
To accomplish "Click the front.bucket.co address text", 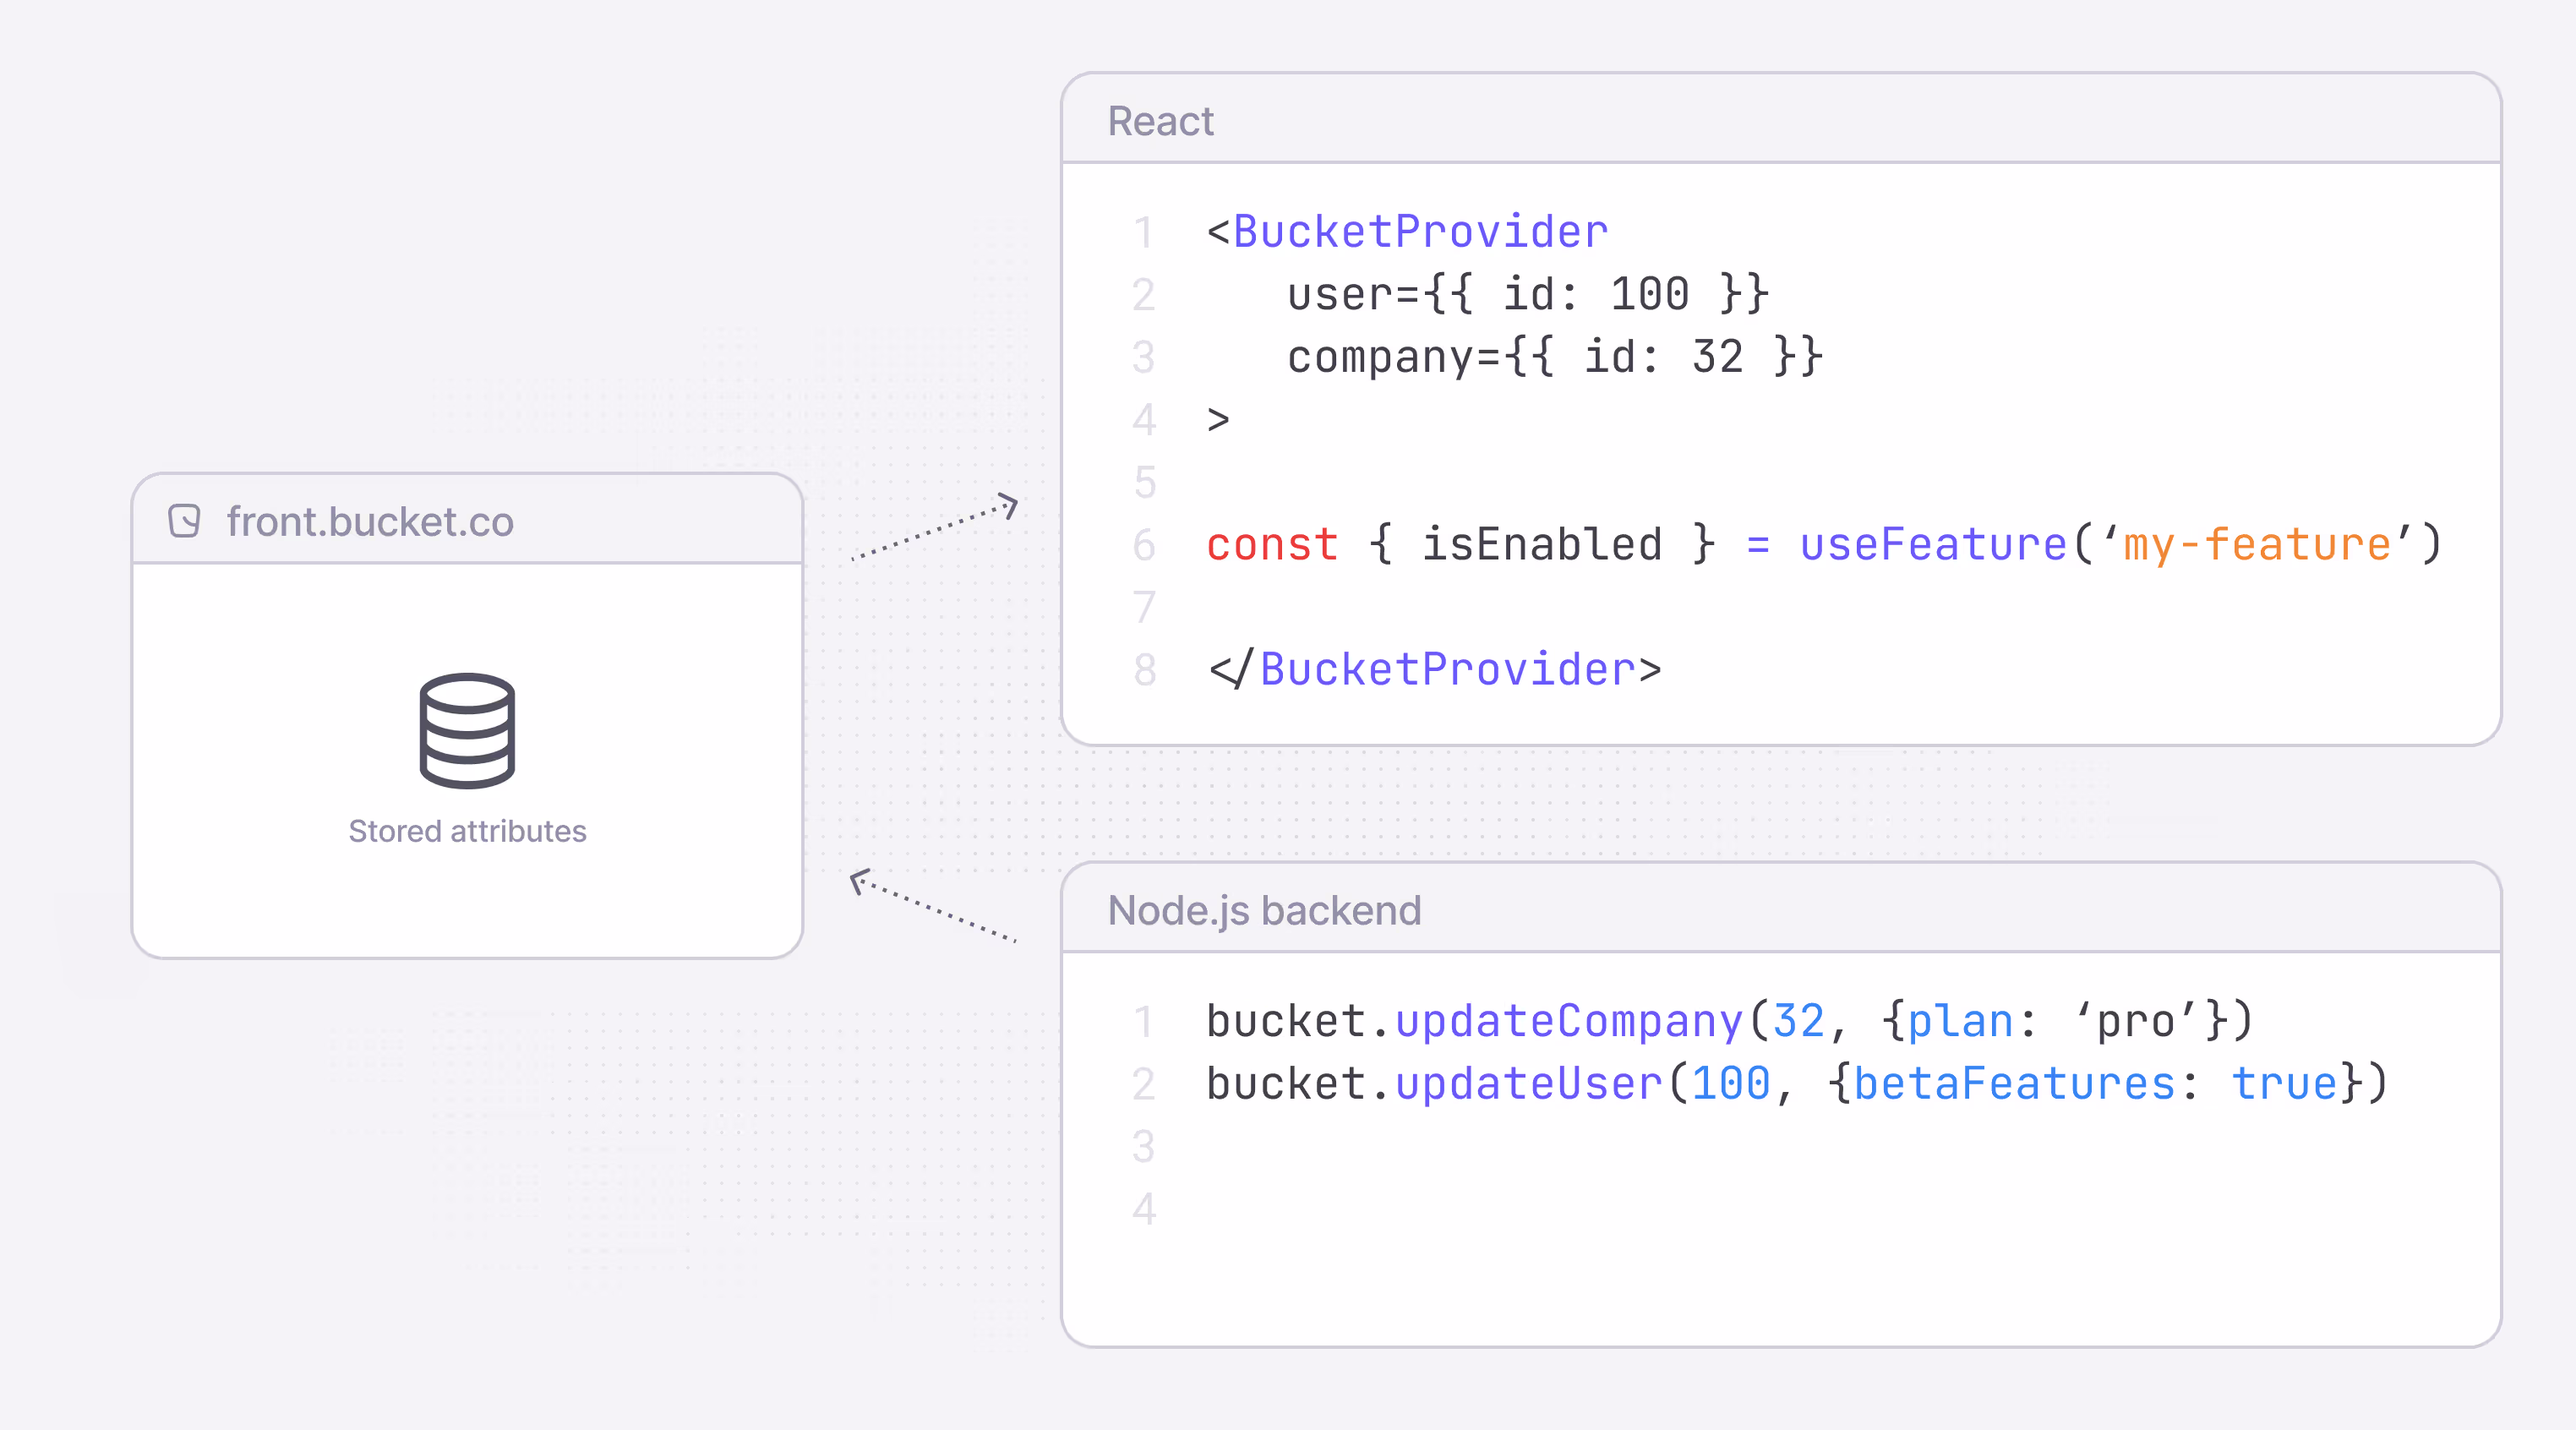I will [370, 522].
